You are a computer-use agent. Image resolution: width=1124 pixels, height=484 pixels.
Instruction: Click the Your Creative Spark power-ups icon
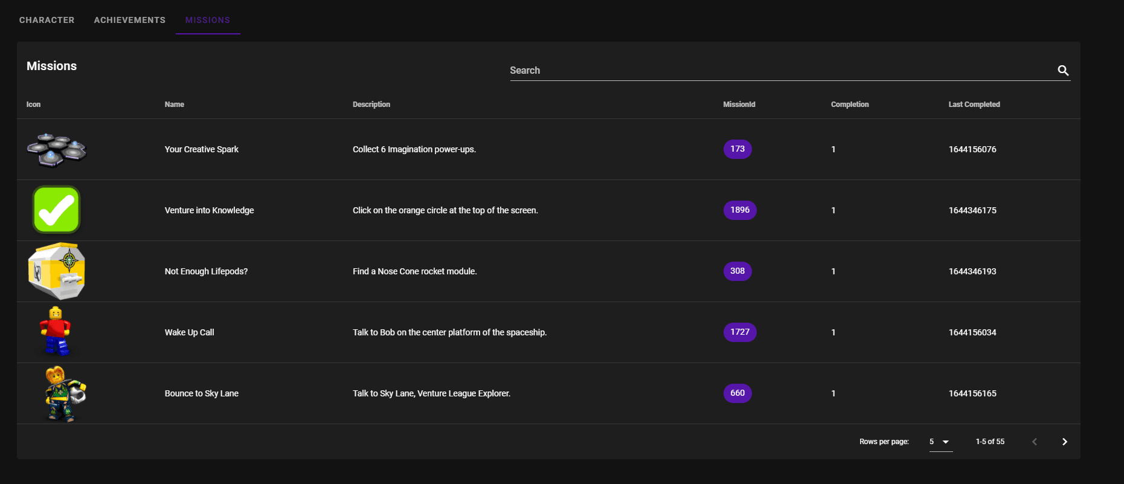[57, 150]
